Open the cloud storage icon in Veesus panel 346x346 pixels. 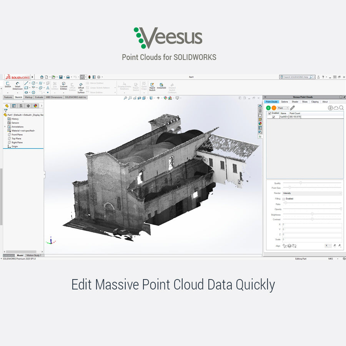pos(336,108)
